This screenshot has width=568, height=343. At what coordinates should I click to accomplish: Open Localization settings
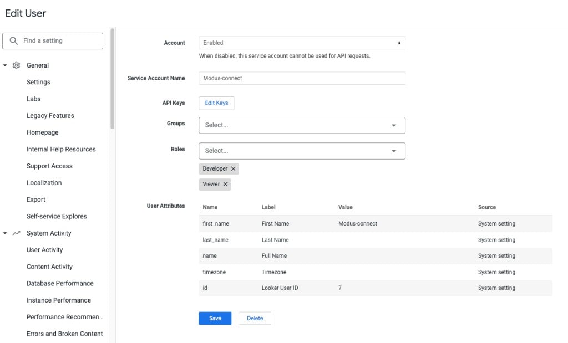click(44, 183)
